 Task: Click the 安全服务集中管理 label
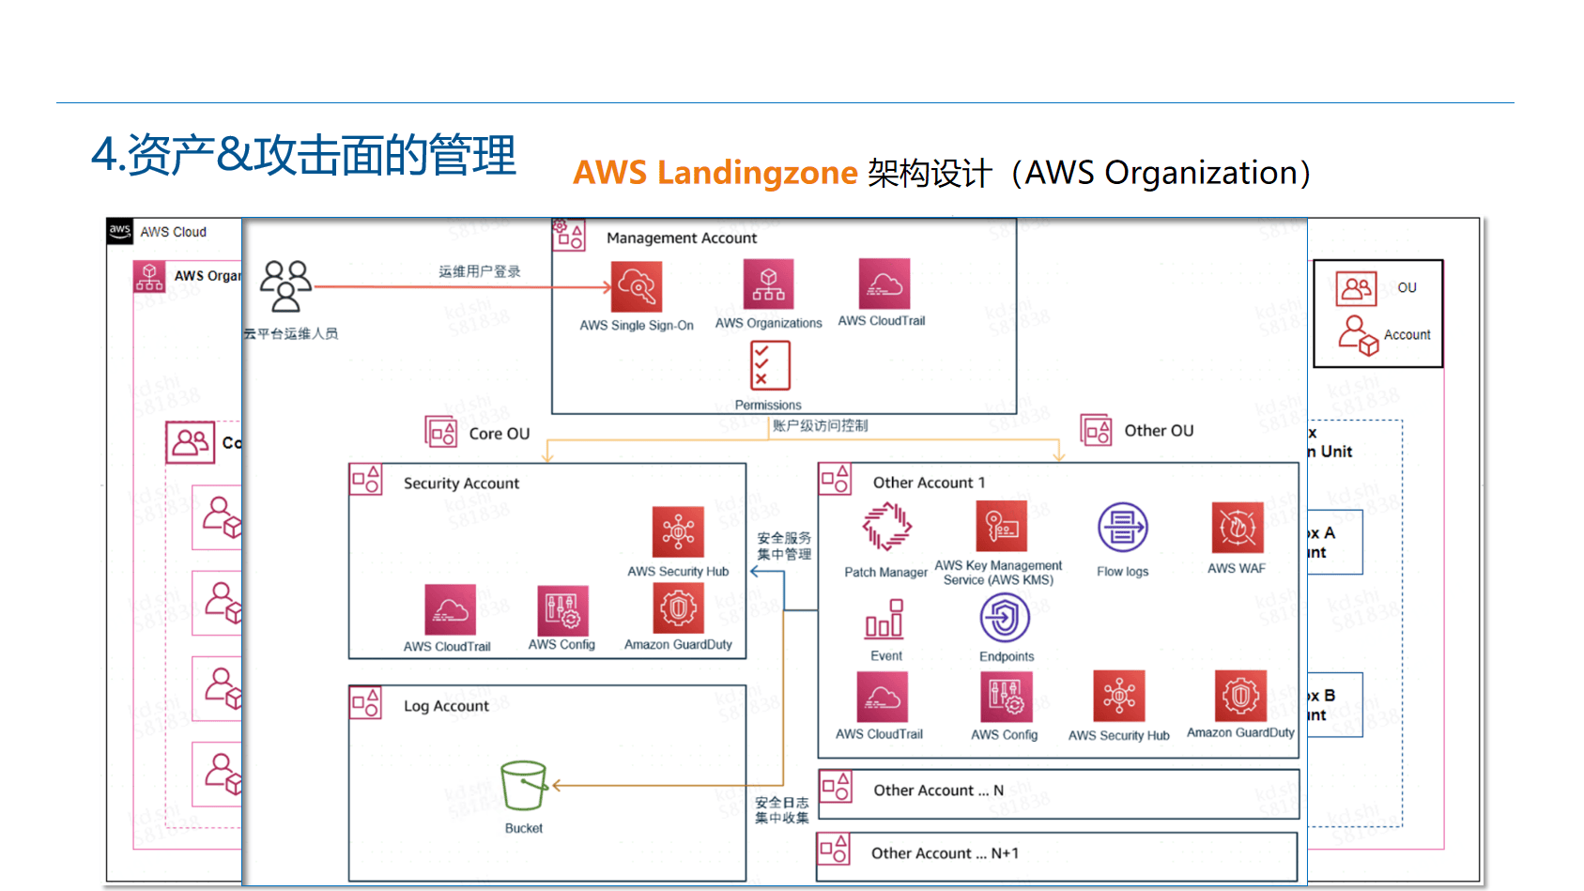click(784, 546)
